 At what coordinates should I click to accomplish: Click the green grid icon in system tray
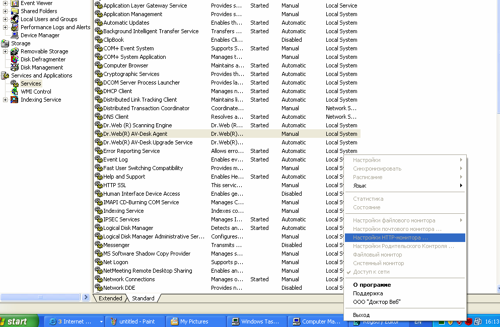pos(441,322)
